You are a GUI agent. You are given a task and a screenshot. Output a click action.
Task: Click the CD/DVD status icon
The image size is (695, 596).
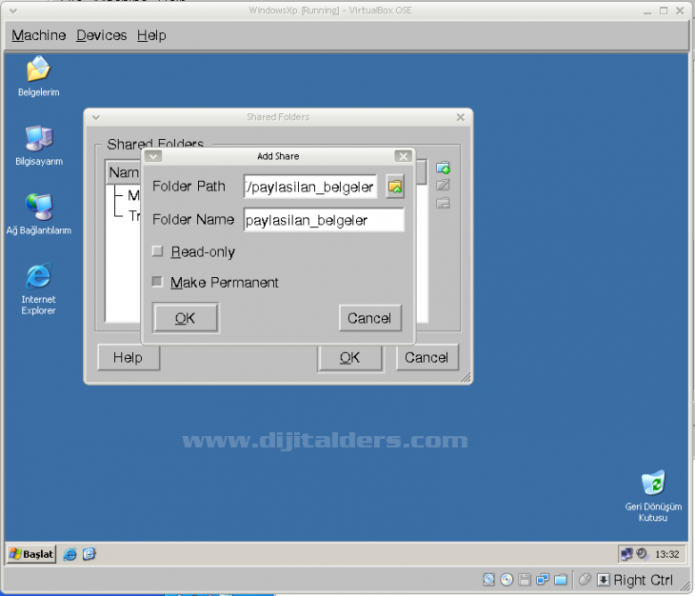[506, 579]
